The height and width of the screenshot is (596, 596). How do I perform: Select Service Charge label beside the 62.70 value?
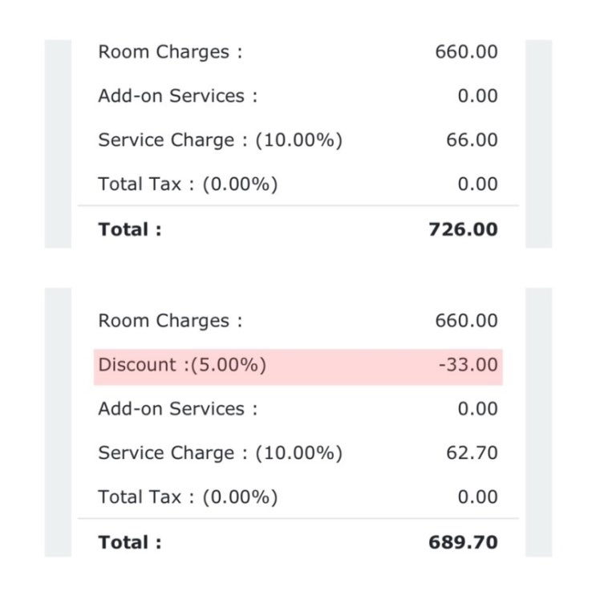click(x=220, y=453)
